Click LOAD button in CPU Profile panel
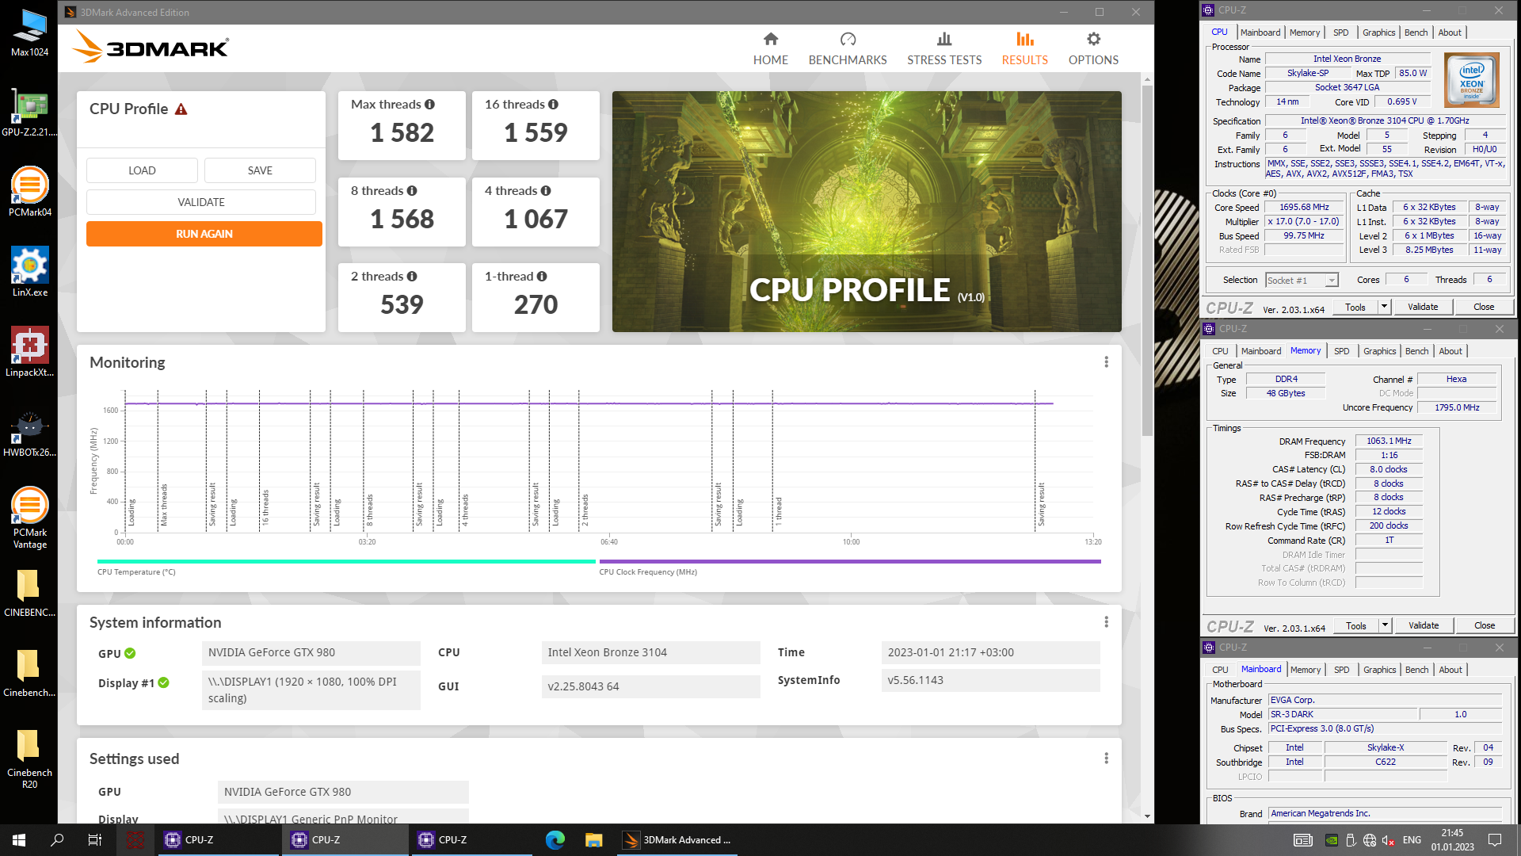The image size is (1521, 856). click(x=142, y=170)
